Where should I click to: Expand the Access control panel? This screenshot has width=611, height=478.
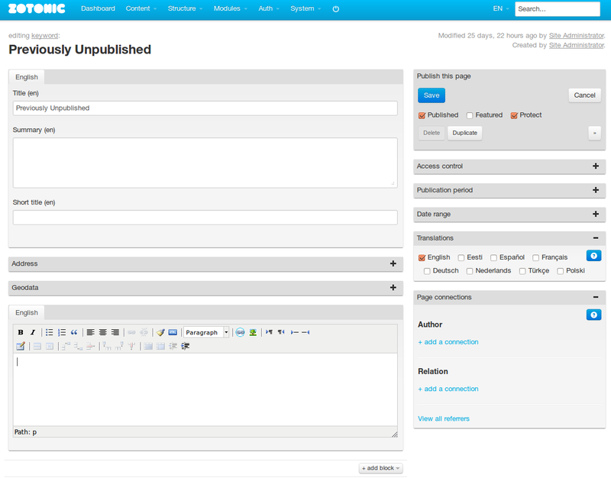(596, 166)
